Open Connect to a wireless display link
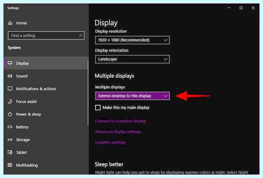The image size is (263, 178). pos(121,121)
